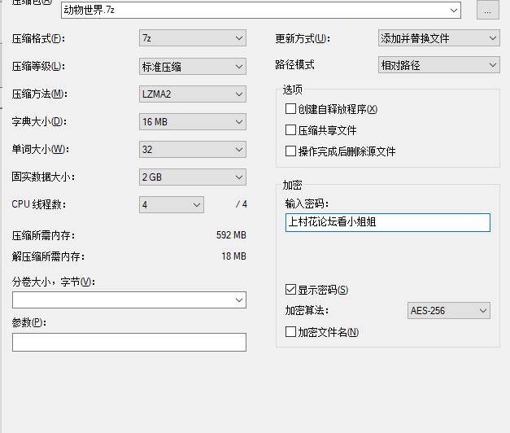Expand the 路径模式 相对路径 dropdown
The width and height of the screenshot is (510, 433).
point(439,65)
